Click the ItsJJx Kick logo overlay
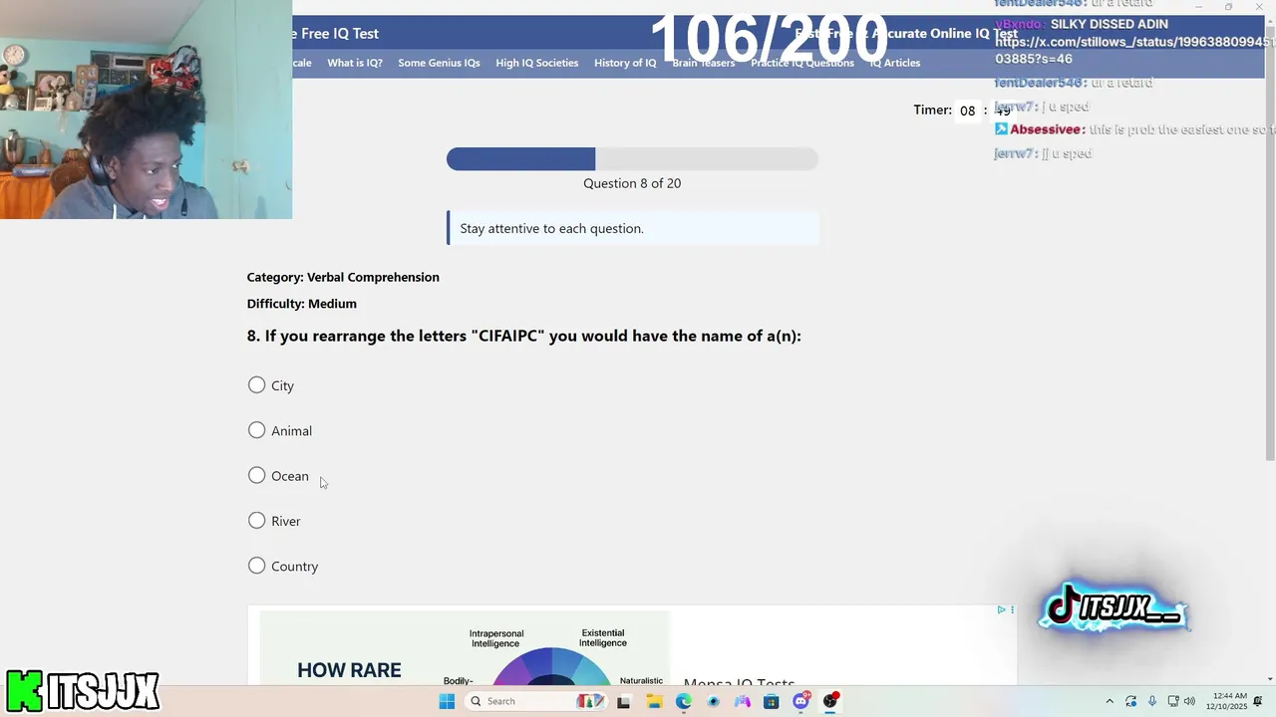Screen dimensions: 1276x717 coord(83,691)
